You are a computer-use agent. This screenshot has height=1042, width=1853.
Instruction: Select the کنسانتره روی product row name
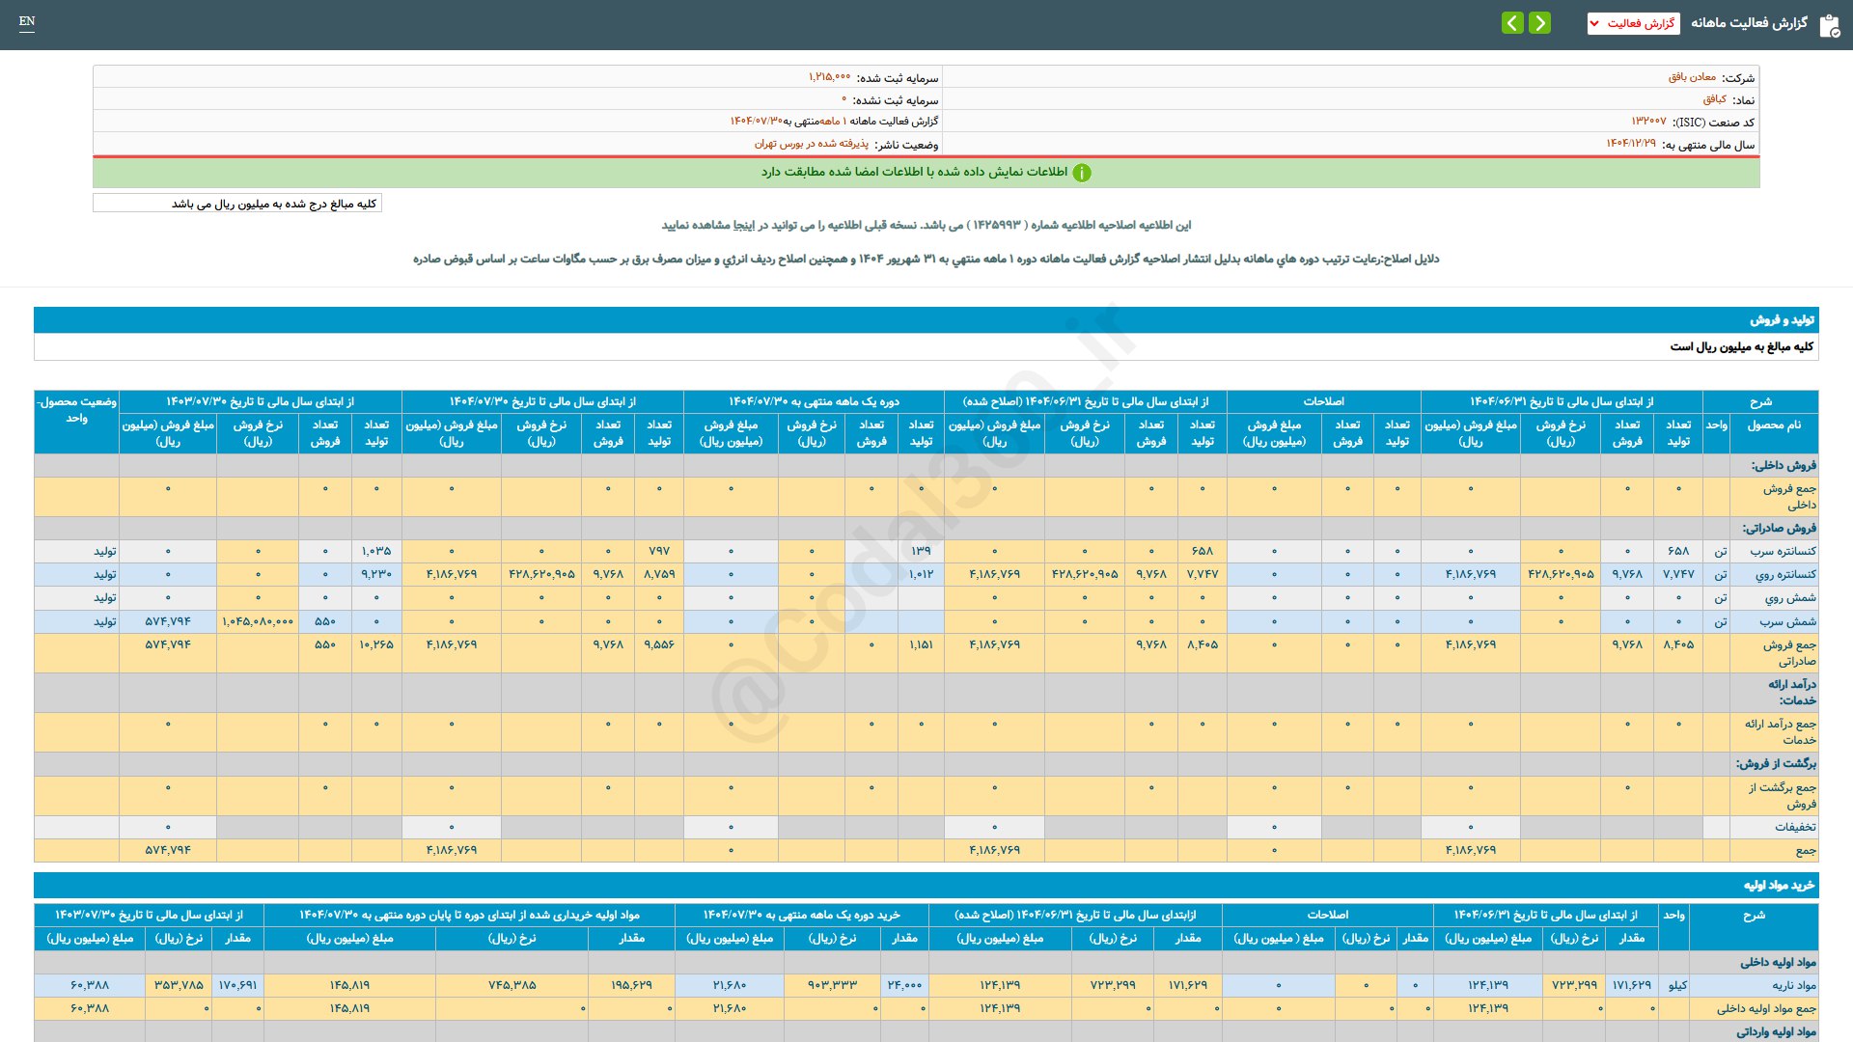click(x=1784, y=574)
